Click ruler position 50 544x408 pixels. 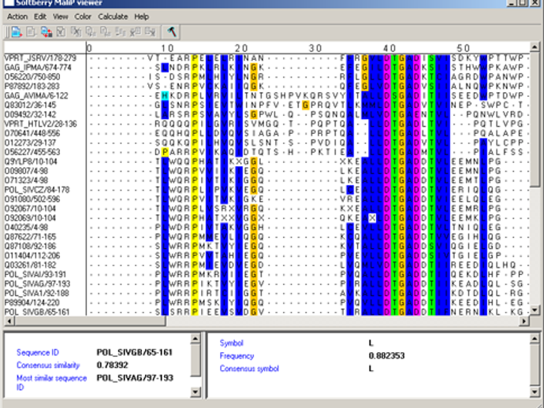[x=464, y=48]
